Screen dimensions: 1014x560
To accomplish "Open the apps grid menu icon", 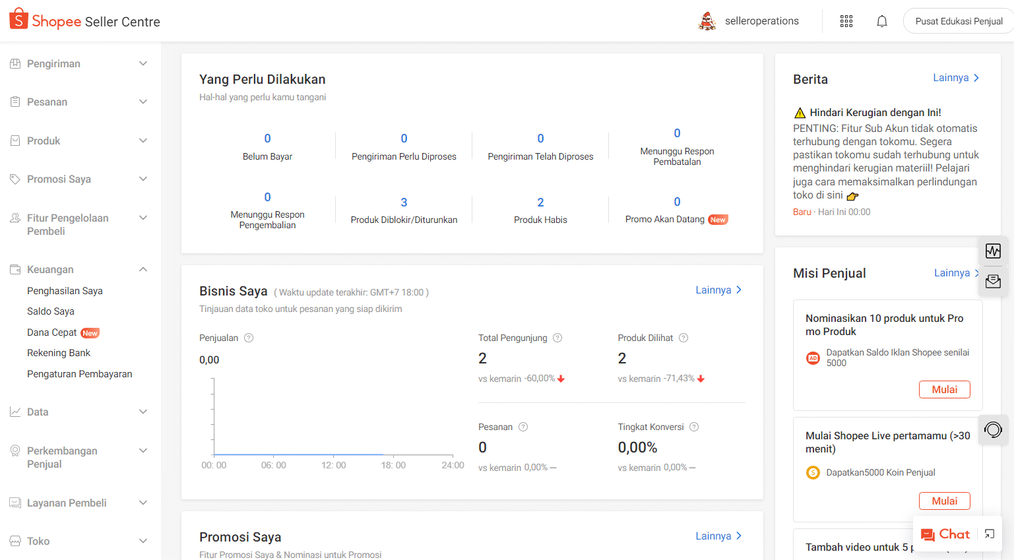I will 846,21.
